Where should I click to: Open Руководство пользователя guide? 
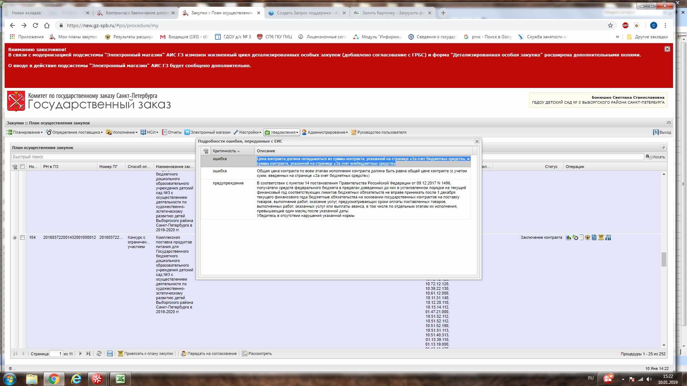click(x=379, y=133)
